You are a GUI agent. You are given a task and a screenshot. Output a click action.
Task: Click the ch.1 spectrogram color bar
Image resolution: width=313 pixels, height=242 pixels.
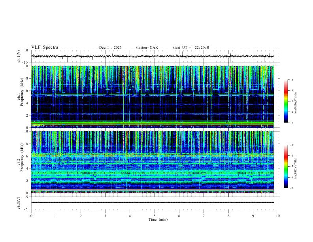tap(286, 101)
